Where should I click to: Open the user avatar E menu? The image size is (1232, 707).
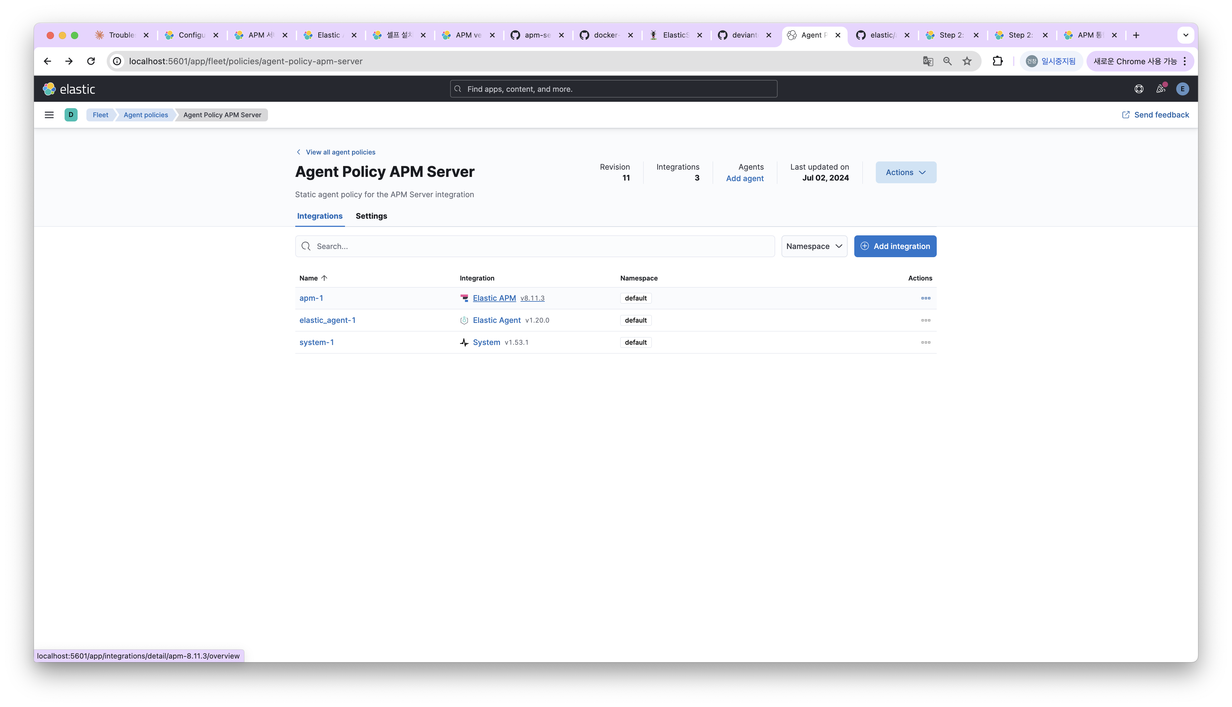(x=1183, y=89)
